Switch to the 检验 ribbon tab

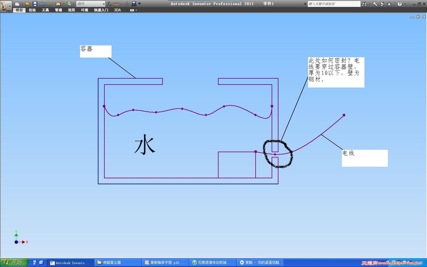coord(32,10)
